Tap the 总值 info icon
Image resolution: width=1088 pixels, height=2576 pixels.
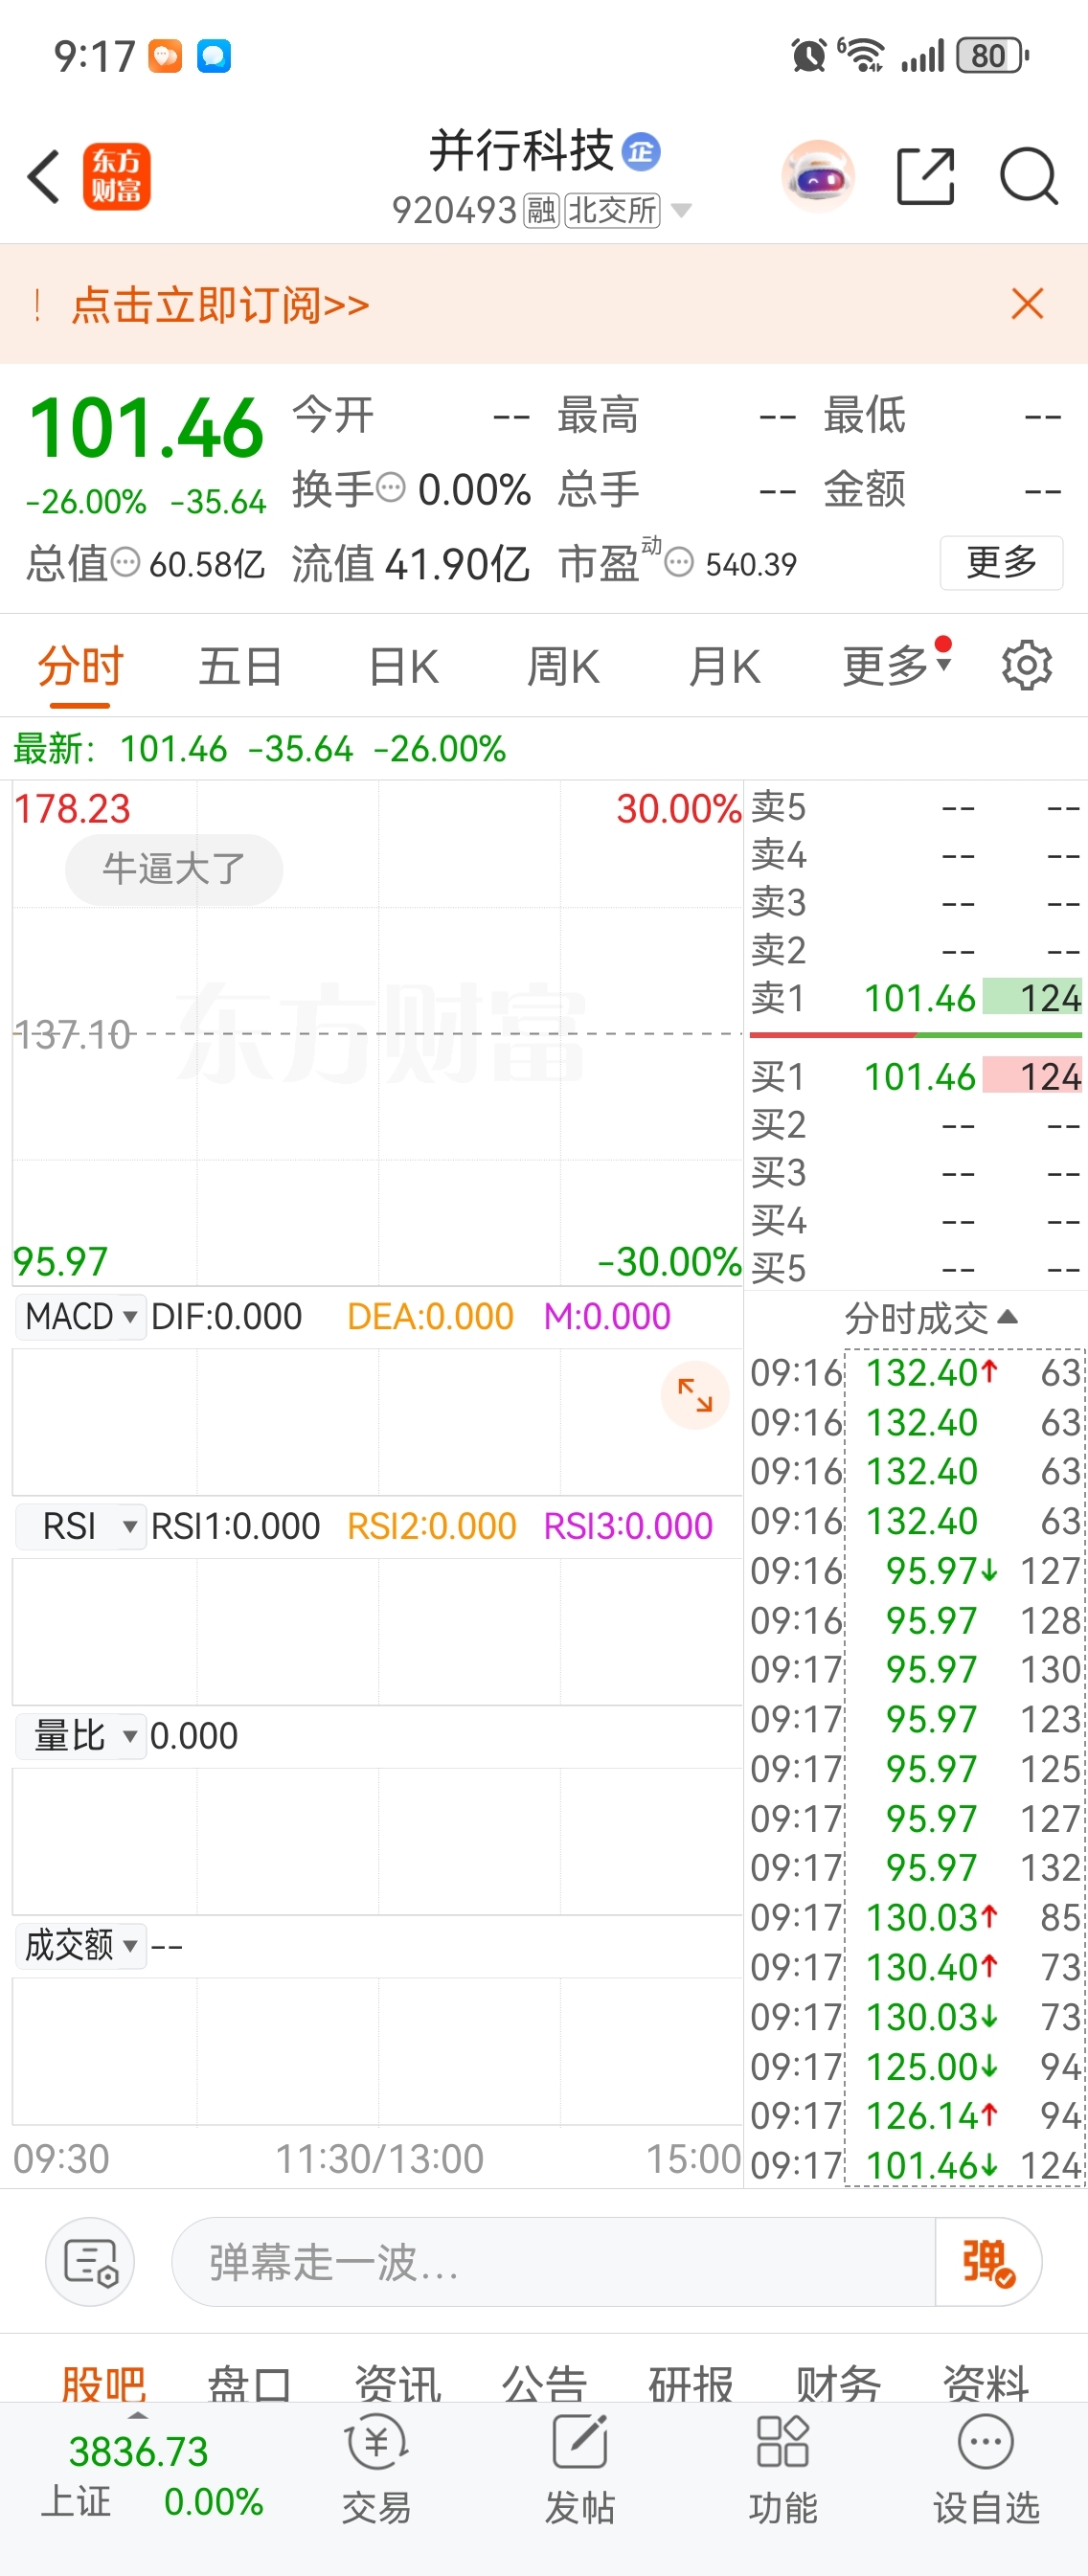(x=125, y=562)
